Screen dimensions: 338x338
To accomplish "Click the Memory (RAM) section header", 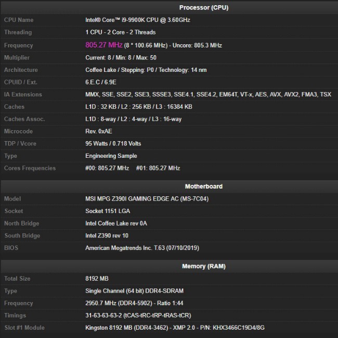I will pyautogui.click(x=203, y=266).
